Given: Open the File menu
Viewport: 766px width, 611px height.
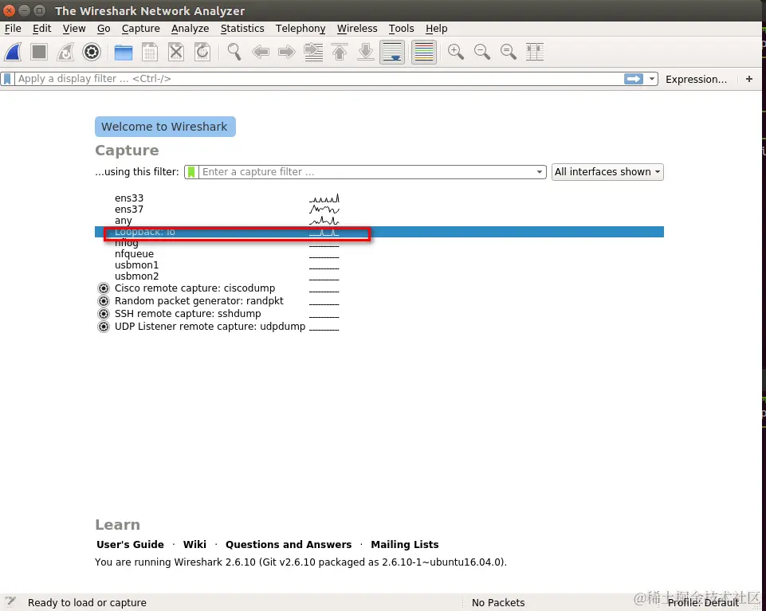Looking at the screenshot, I should [13, 29].
